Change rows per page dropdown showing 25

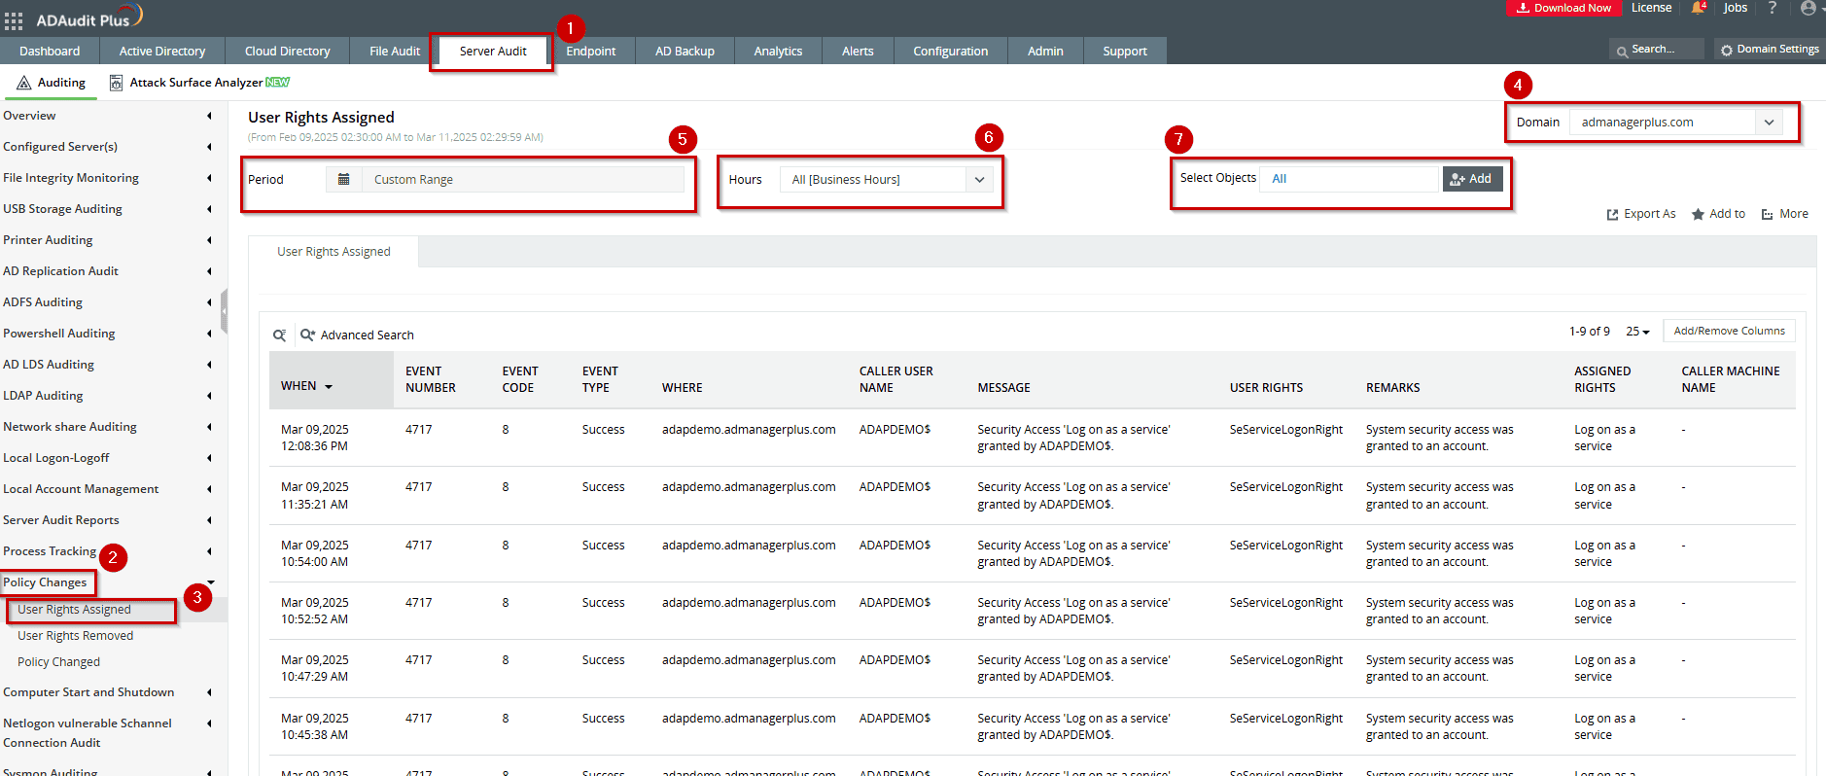coord(1637,332)
